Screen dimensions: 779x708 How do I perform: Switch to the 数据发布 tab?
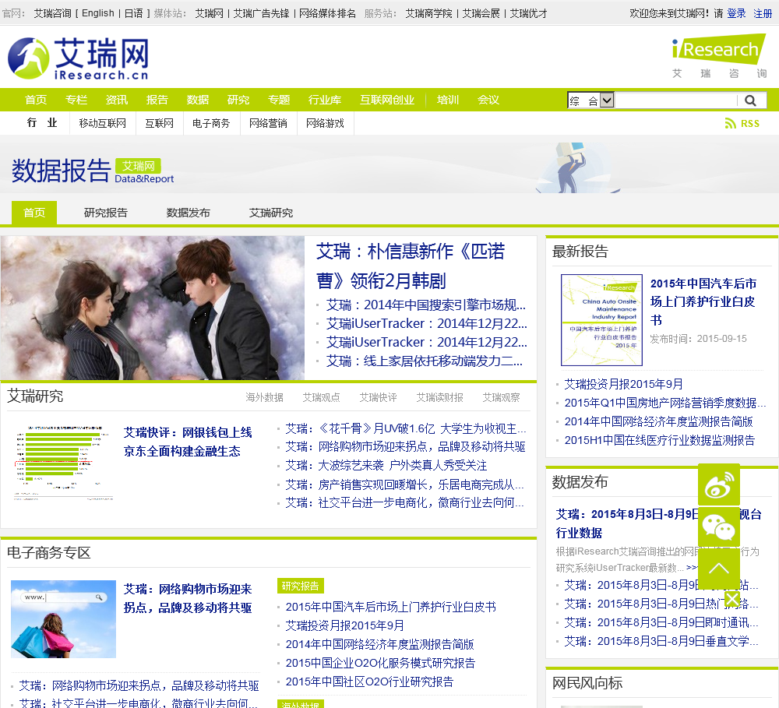click(x=189, y=213)
